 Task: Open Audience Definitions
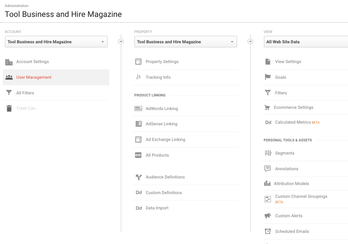[x=165, y=177]
